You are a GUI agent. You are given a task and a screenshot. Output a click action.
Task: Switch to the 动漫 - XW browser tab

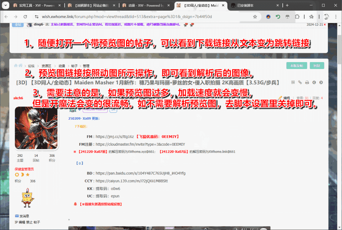(146, 5)
